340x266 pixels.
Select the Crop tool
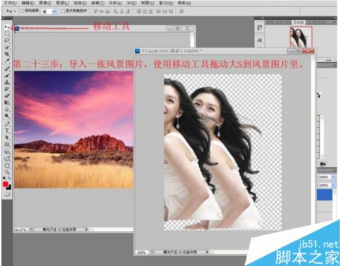7,54
